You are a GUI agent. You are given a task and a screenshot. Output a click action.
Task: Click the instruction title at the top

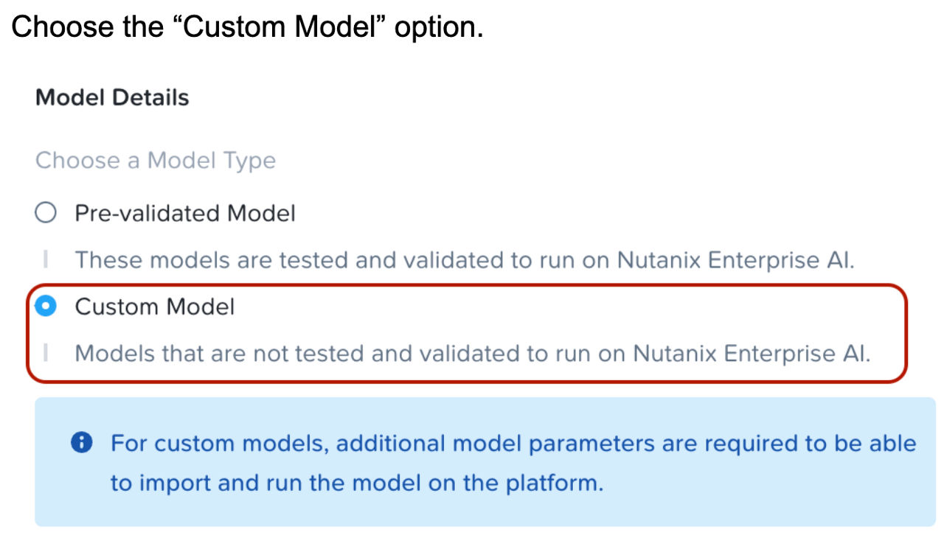247,27
